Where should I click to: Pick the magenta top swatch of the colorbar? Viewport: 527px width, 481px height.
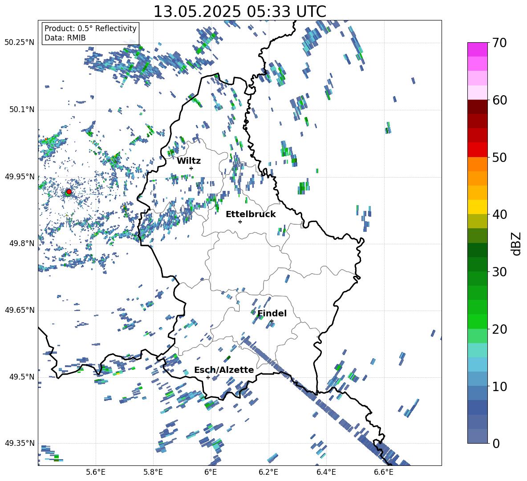point(478,50)
